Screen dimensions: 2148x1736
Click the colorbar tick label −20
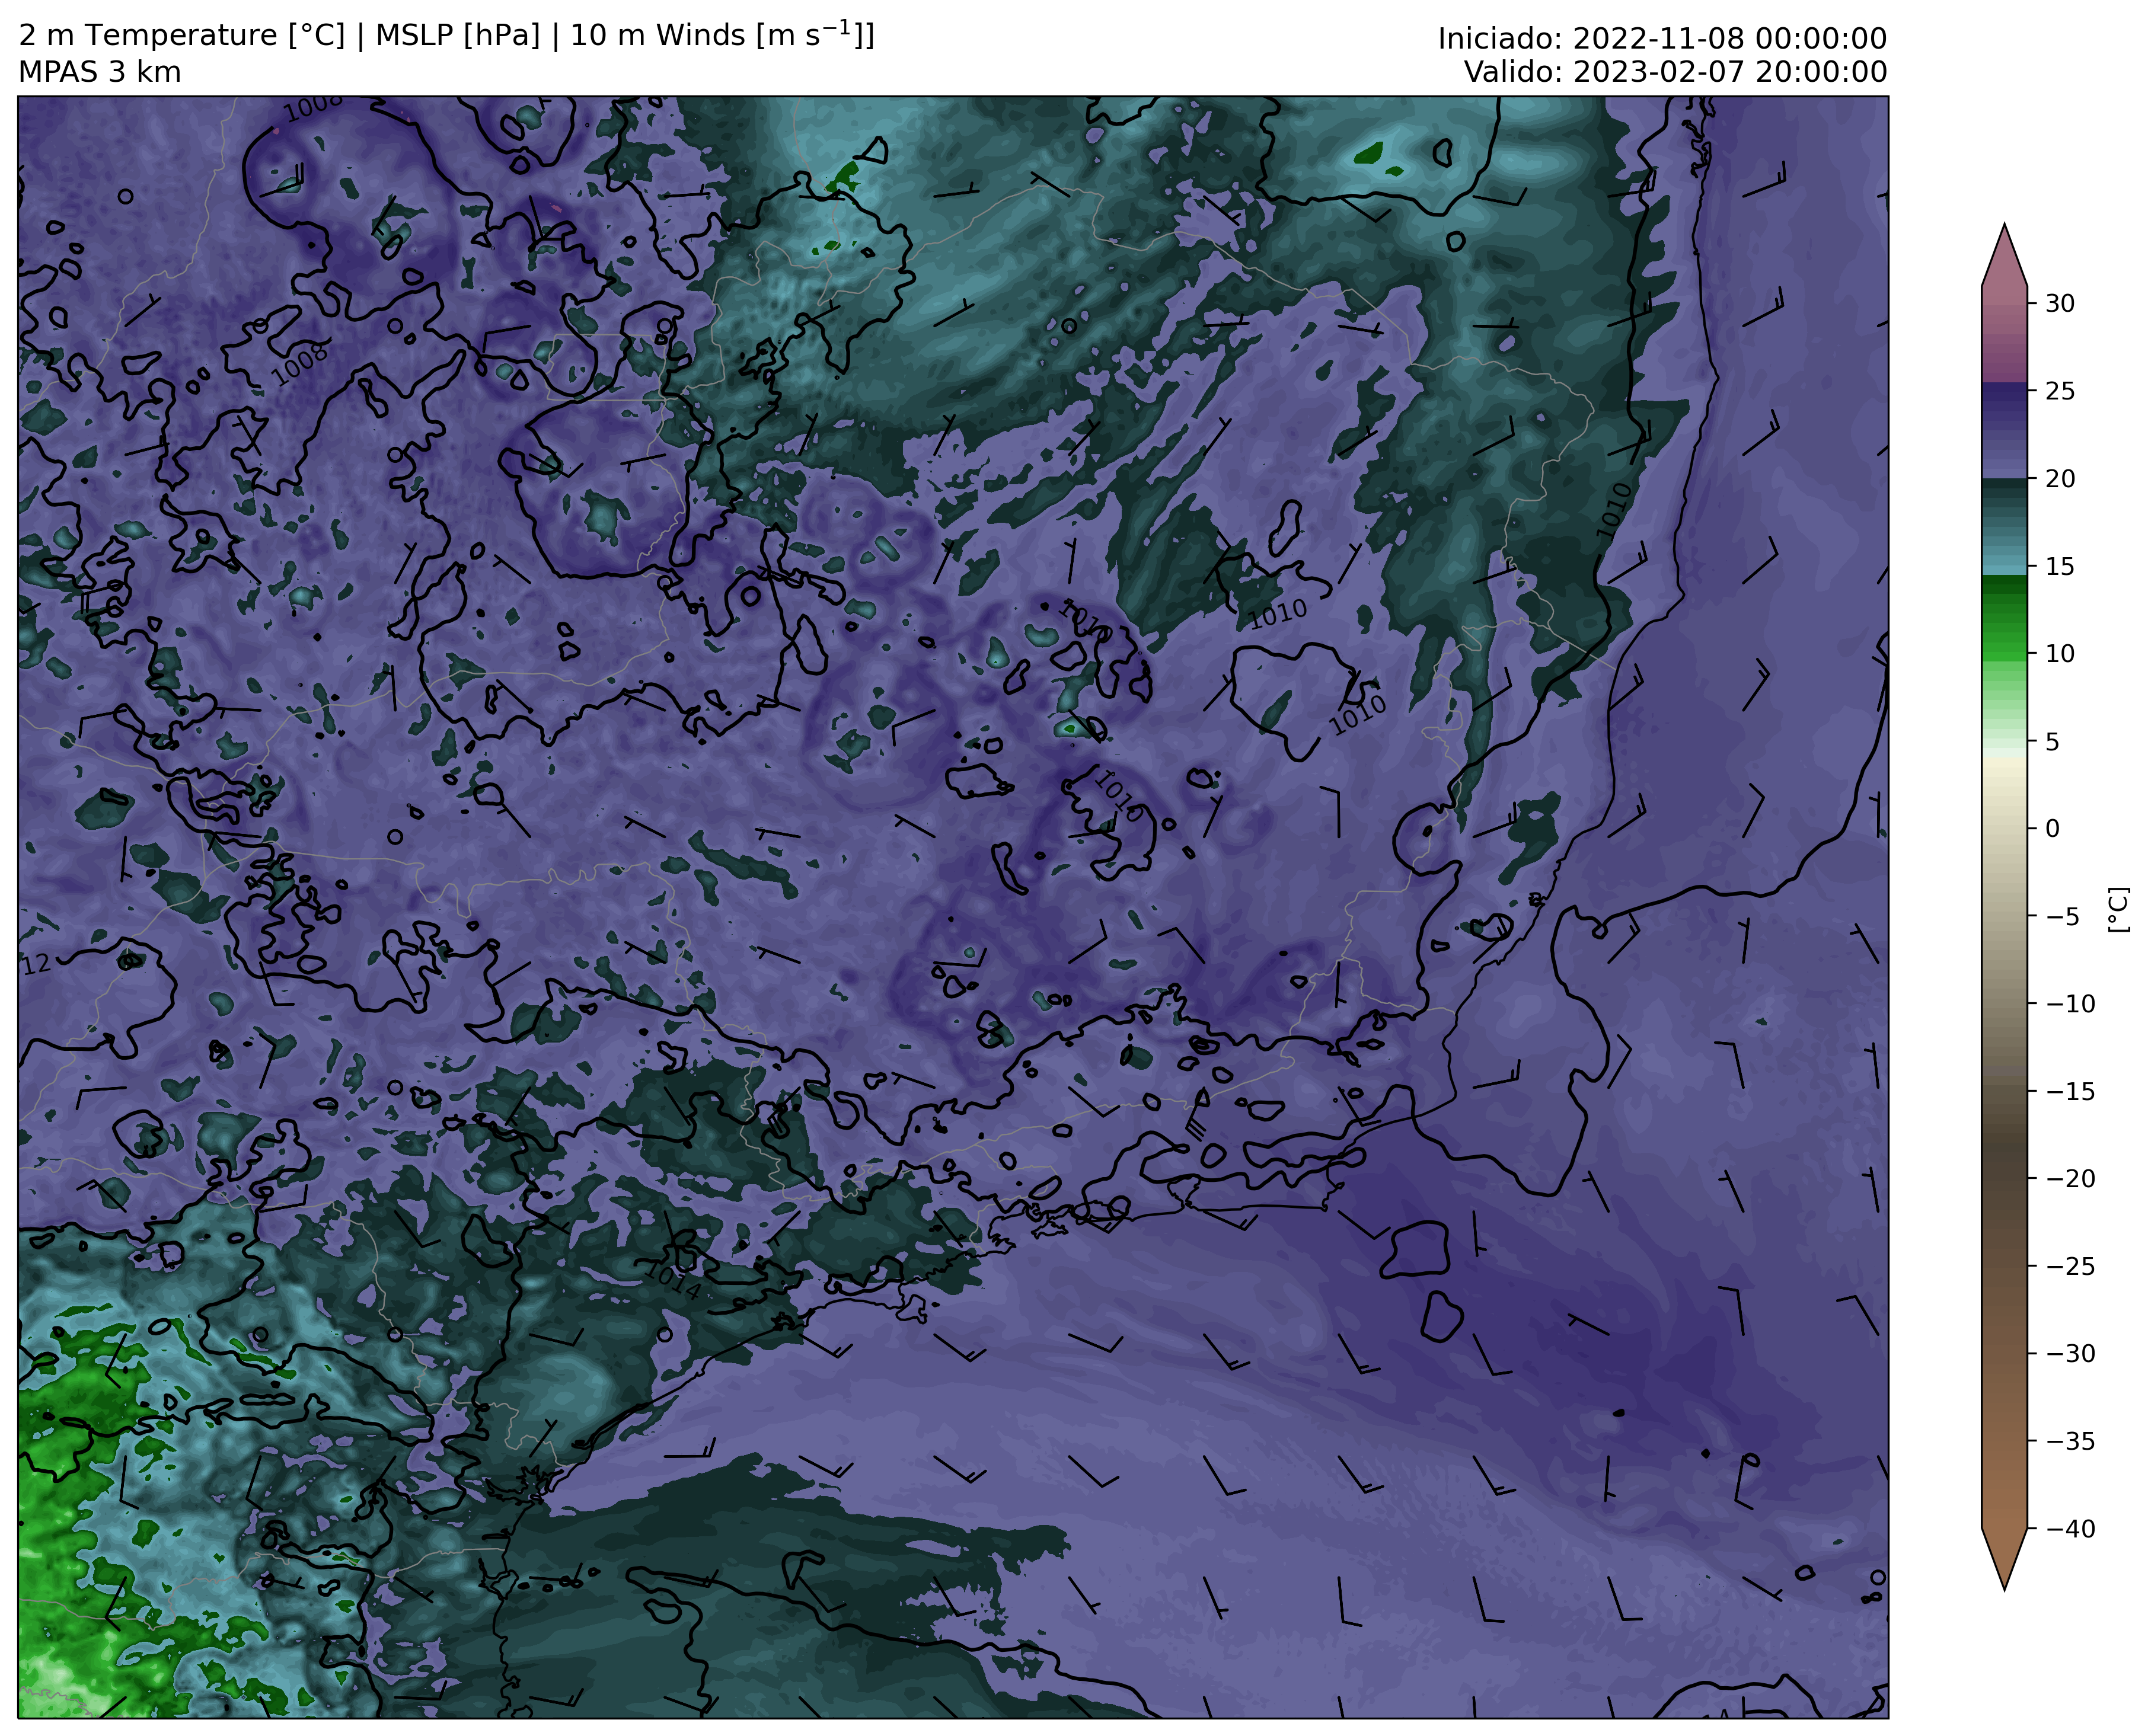click(2069, 1179)
